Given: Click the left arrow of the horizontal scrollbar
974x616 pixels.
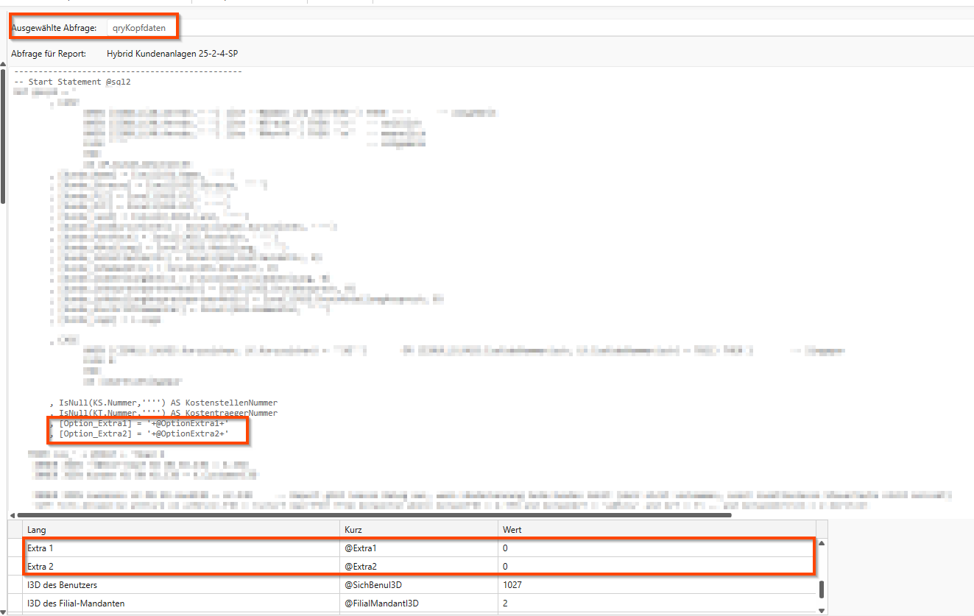Looking at the screenshot, I should 12,515.
